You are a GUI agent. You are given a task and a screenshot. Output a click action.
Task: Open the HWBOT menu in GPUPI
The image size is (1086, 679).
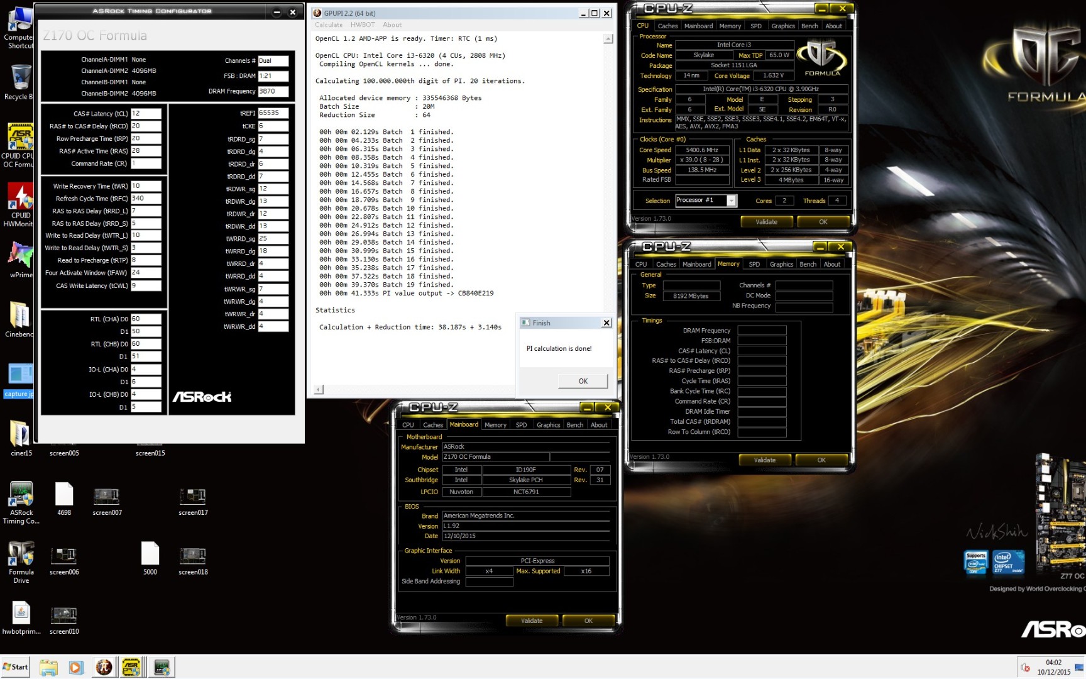pos(363,25)
